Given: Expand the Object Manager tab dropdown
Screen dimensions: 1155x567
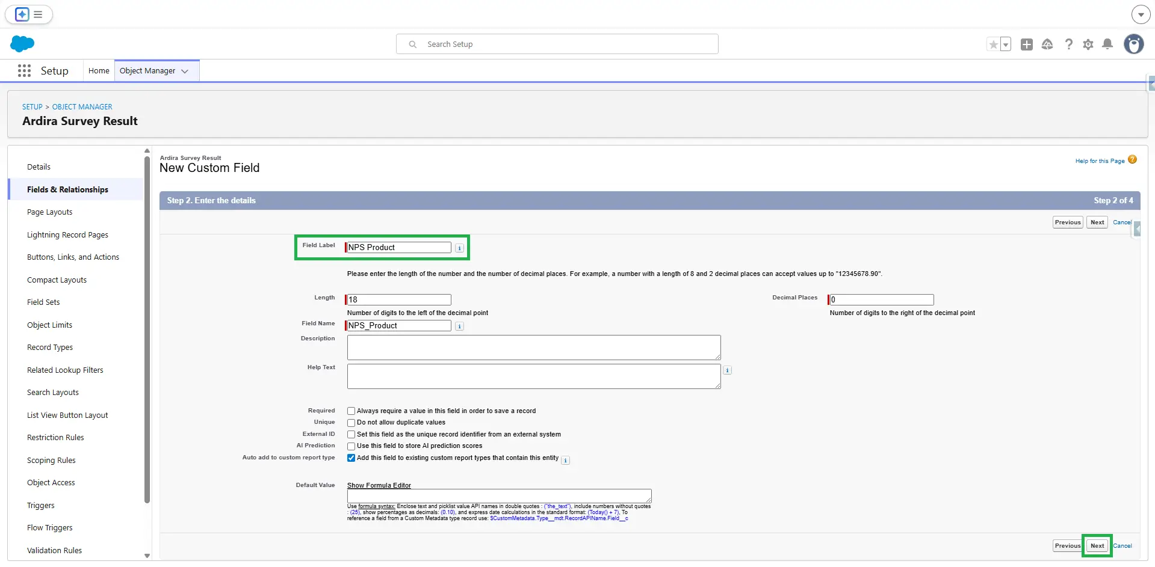Looking at the screenshot, I should click(x=185, y=71).
